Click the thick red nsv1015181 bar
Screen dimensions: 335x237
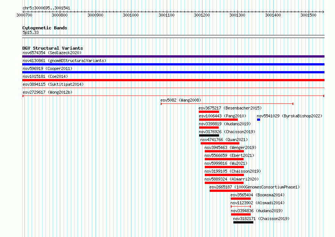(173, 80)
